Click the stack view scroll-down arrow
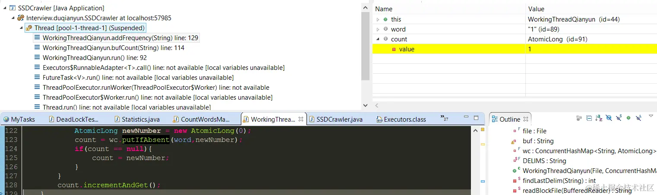Screen dimensions: 657x195 pyautogui.click(x=365, y=105)
